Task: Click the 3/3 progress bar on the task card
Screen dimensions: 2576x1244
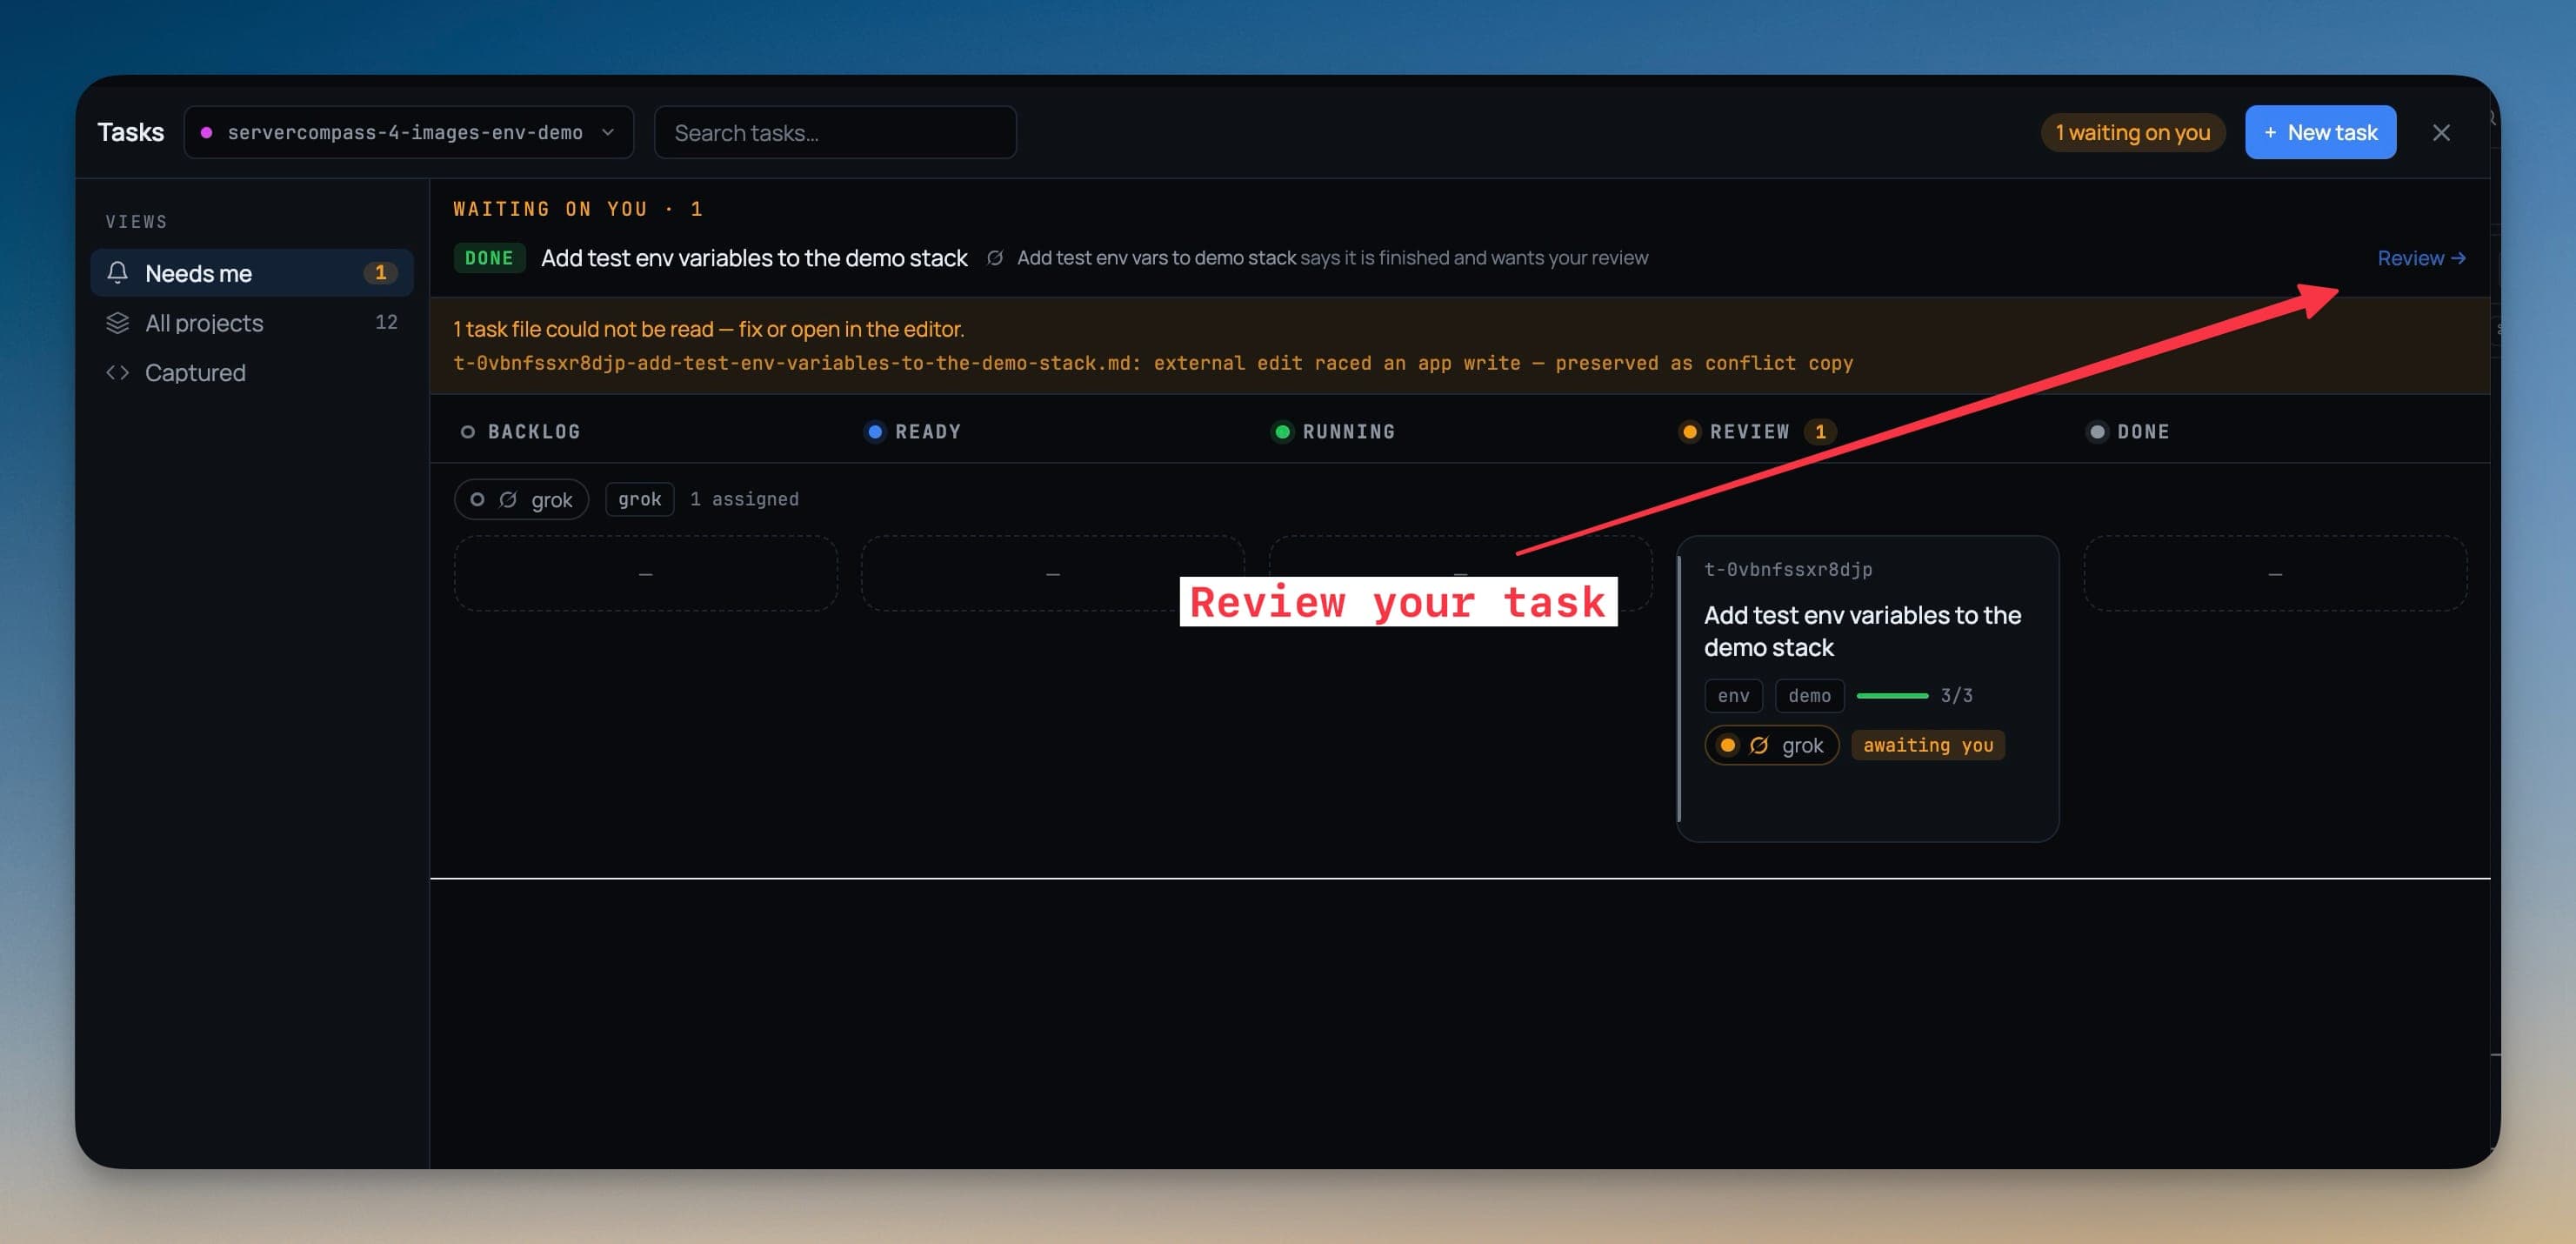Action: coord(1892,695)
